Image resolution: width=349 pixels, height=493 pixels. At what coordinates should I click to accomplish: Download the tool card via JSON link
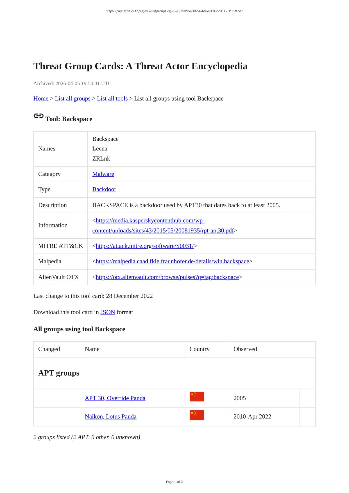point(108,312)
